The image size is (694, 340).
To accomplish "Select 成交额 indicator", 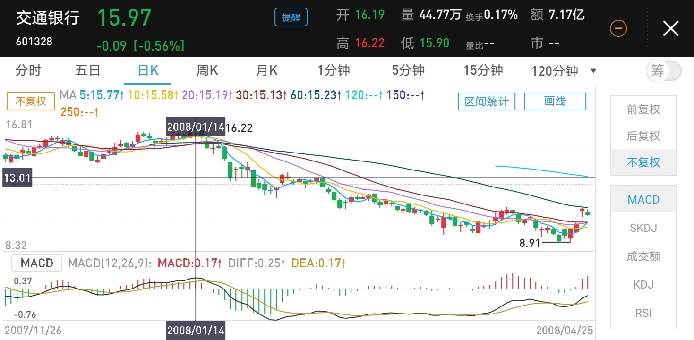I will click(x=643, y=256).
